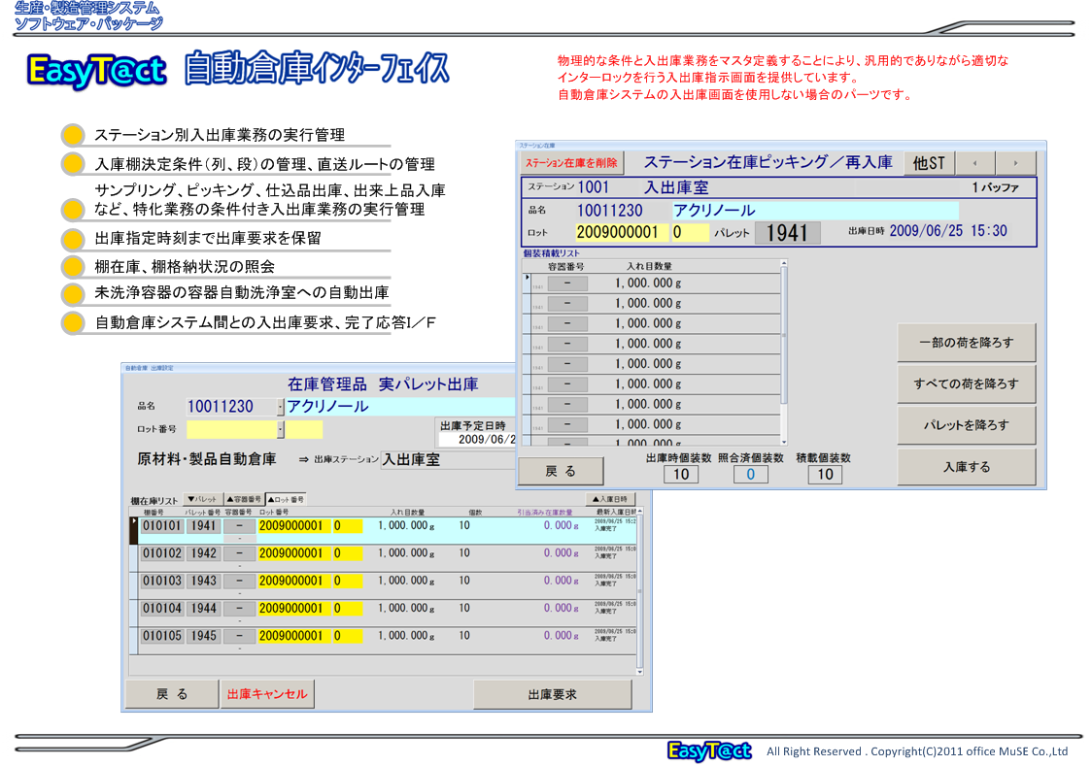Click the container '–' button in row 010103
This screenshot has width=1092, height=766.
pos(240,581)
